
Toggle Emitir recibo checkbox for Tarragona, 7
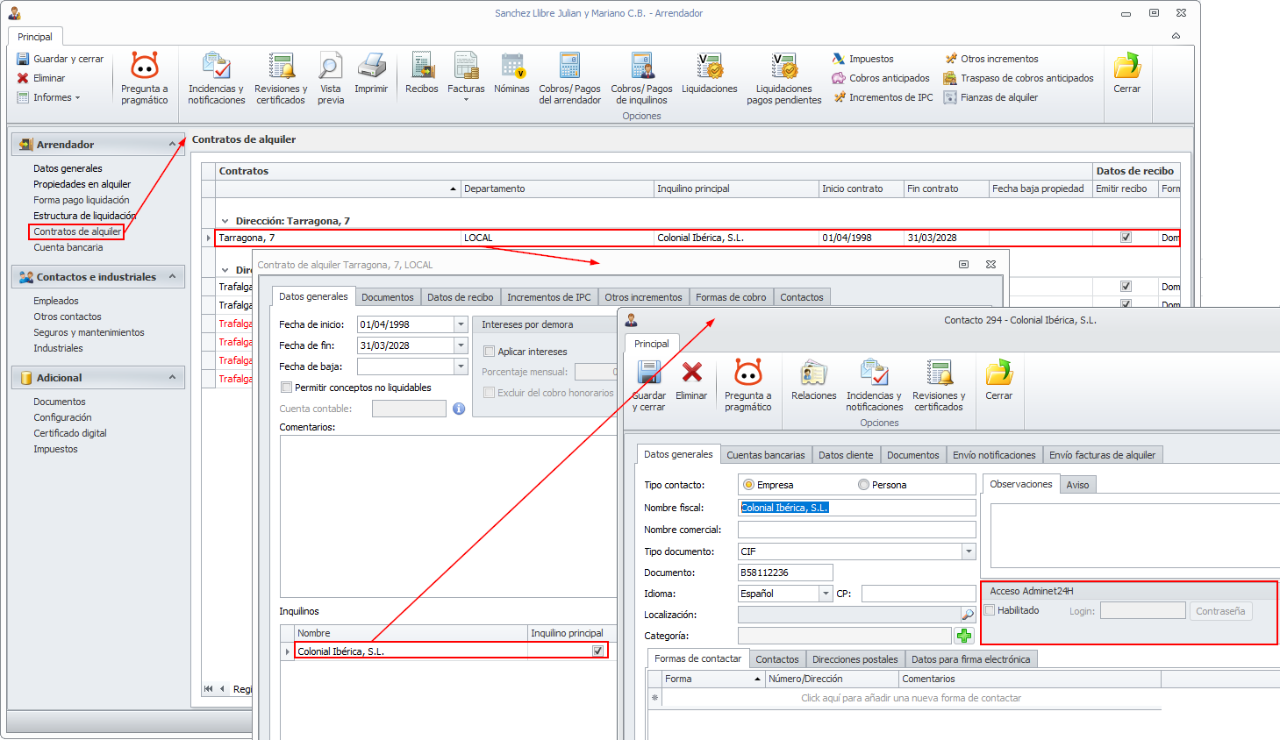[x=1126, y=238]
